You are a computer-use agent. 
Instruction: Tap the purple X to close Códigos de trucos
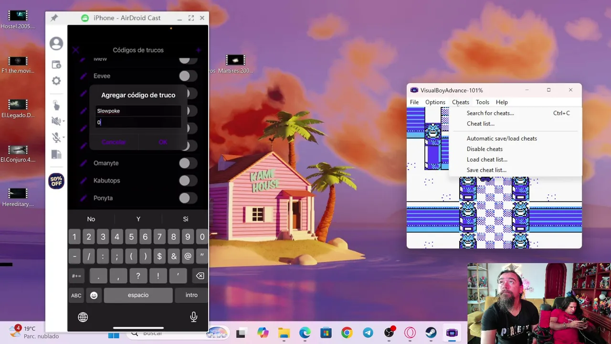[76, 50]
